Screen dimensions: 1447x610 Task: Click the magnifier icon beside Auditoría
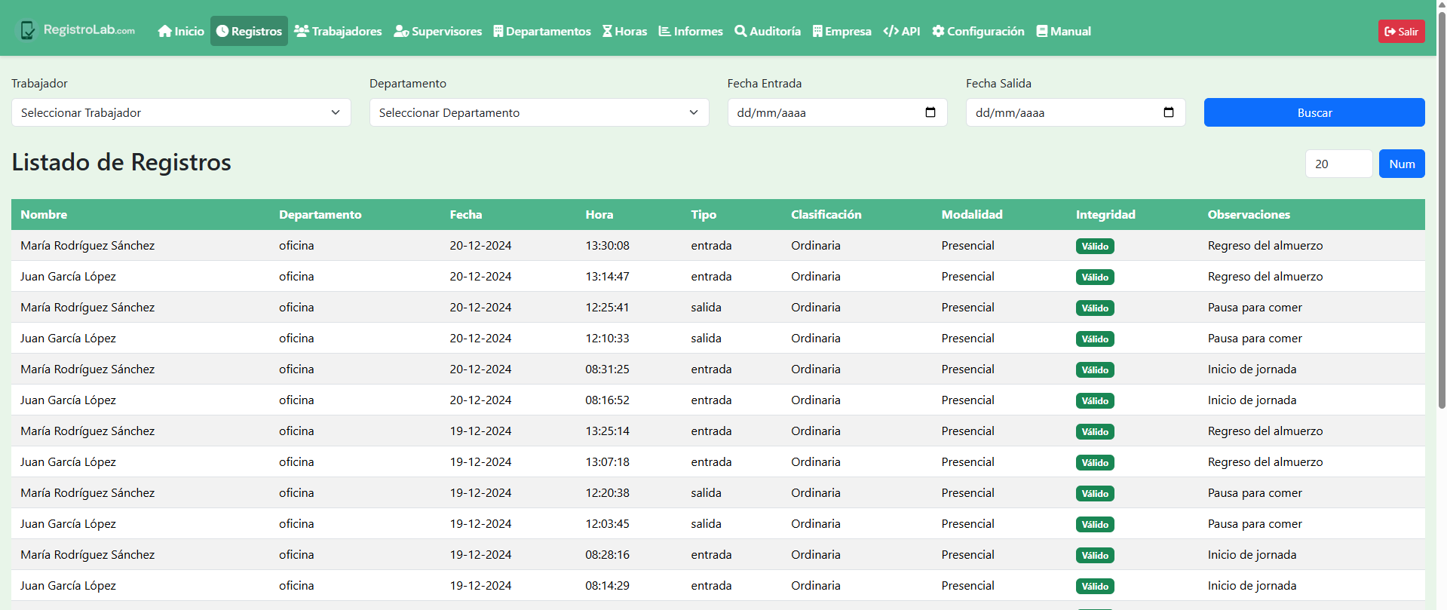coord(740,31)
